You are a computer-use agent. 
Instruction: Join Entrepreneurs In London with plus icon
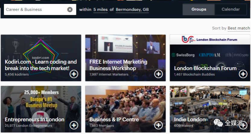(74, 125)
